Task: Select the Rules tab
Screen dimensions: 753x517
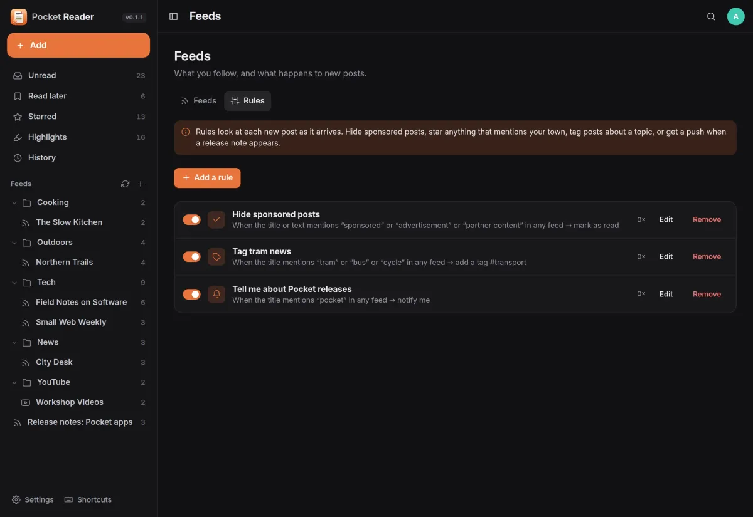Action: pyautogui.click(x=247, y=101)
